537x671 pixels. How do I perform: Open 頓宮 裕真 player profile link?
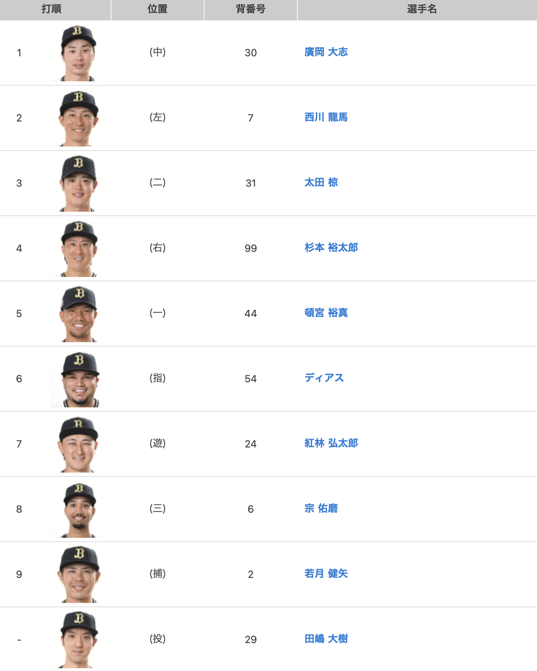point(326,313)
